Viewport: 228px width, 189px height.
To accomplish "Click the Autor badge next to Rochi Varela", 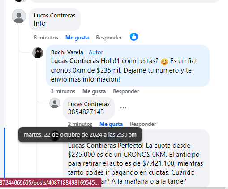I will point(96,52).
